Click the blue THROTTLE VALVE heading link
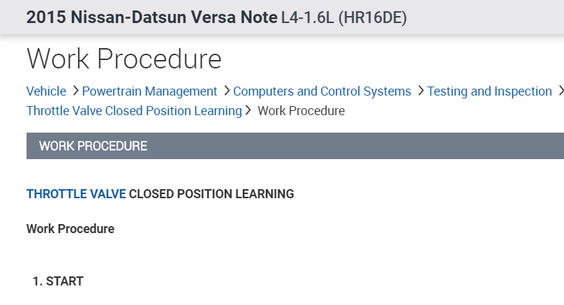Screen dimensions: 564x305 [76, 193]
